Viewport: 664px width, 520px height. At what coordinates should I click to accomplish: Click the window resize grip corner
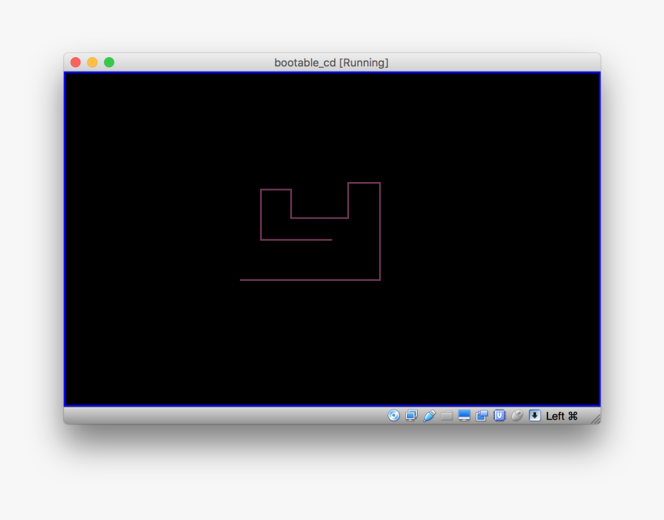point(595,419)
